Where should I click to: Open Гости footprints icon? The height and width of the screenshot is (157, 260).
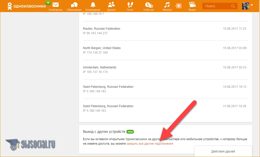coord(130,5)
